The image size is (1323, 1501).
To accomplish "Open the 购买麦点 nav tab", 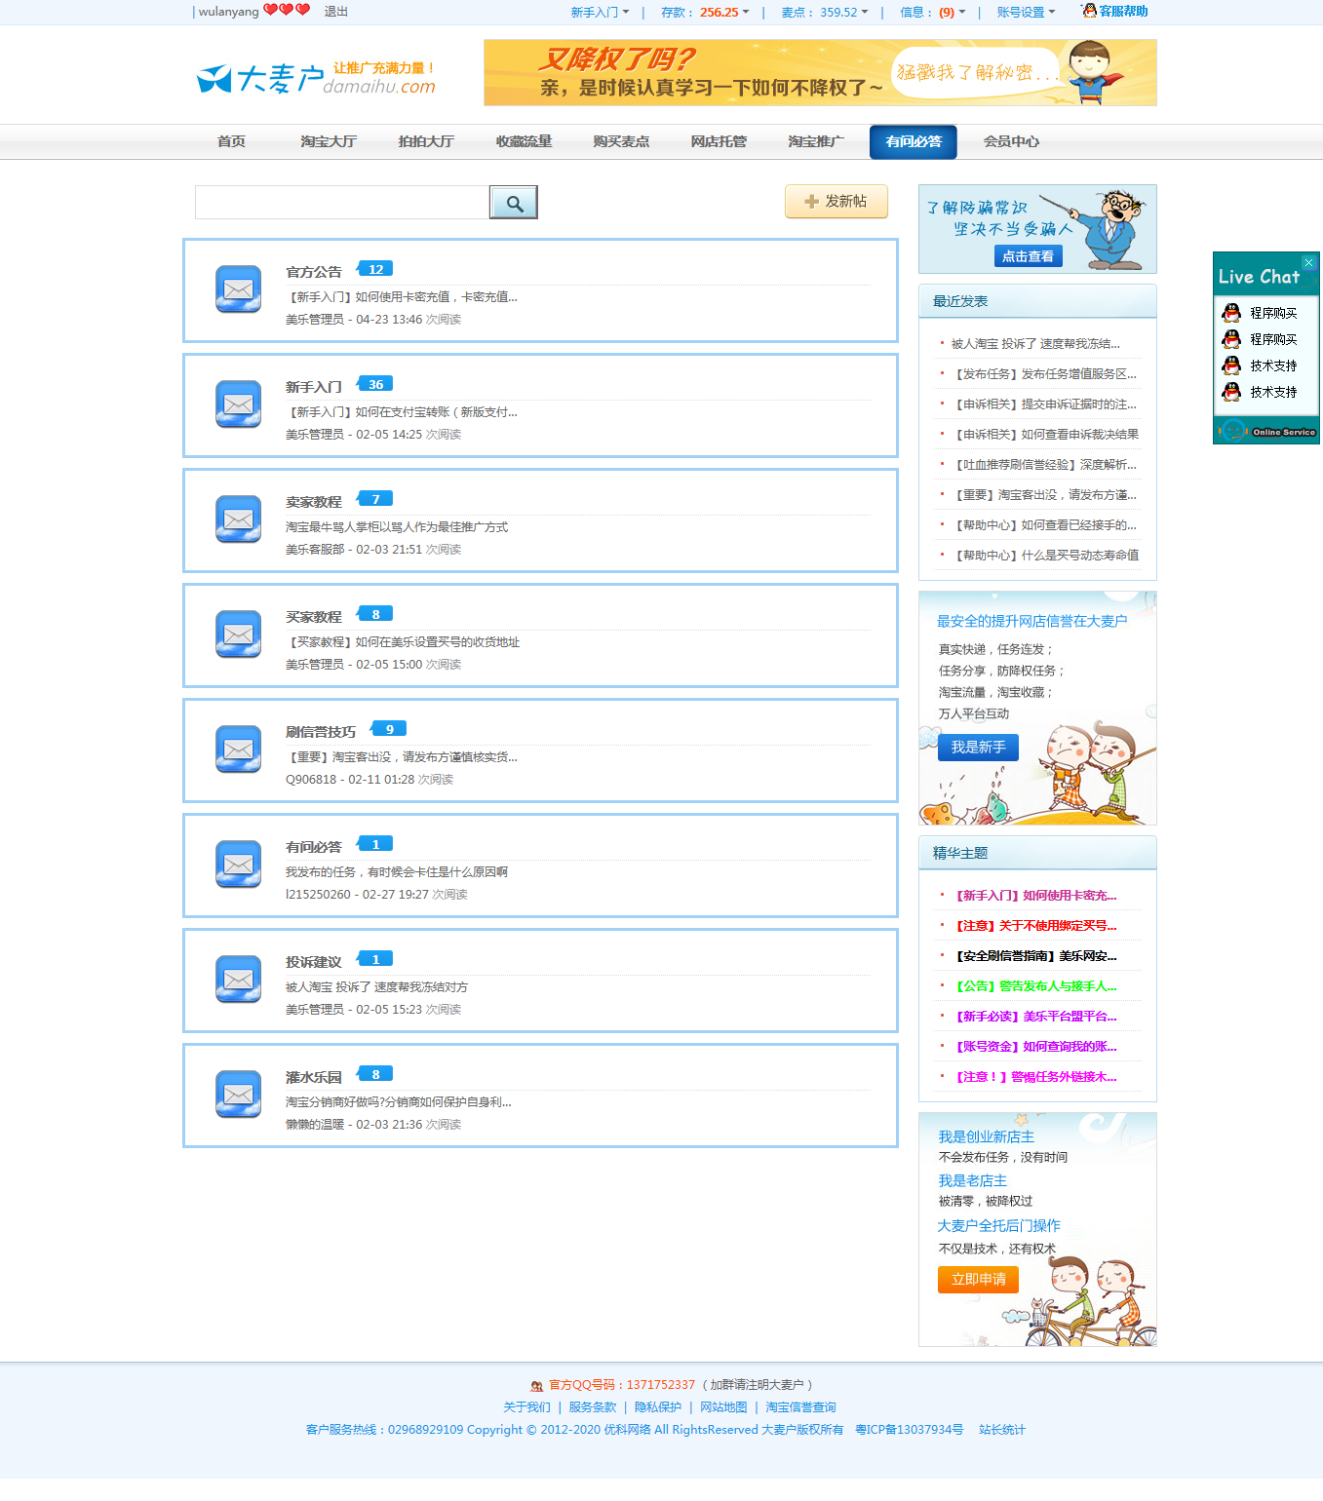I will [x=621, y=142].
